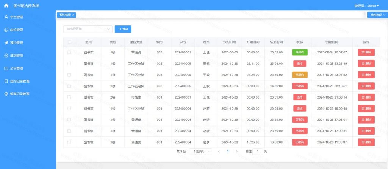
Task: Check the row created 2024-10-28 17:00:31
Action: pos(69,131)
